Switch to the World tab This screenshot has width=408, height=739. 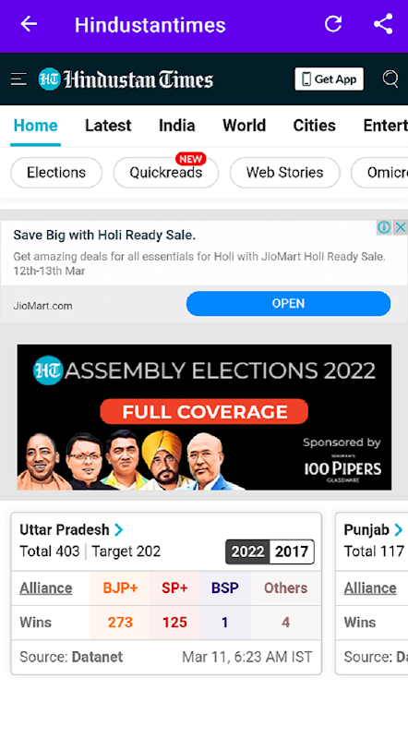pyautogui.click(x=244, y=126)
